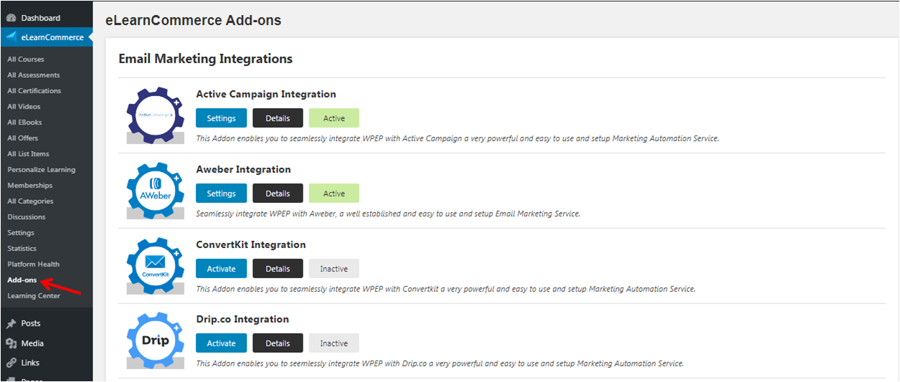This screenshot has height=382, width=900.
Task: Click the Dashboard gauge icon
Action: click(11, 18)
